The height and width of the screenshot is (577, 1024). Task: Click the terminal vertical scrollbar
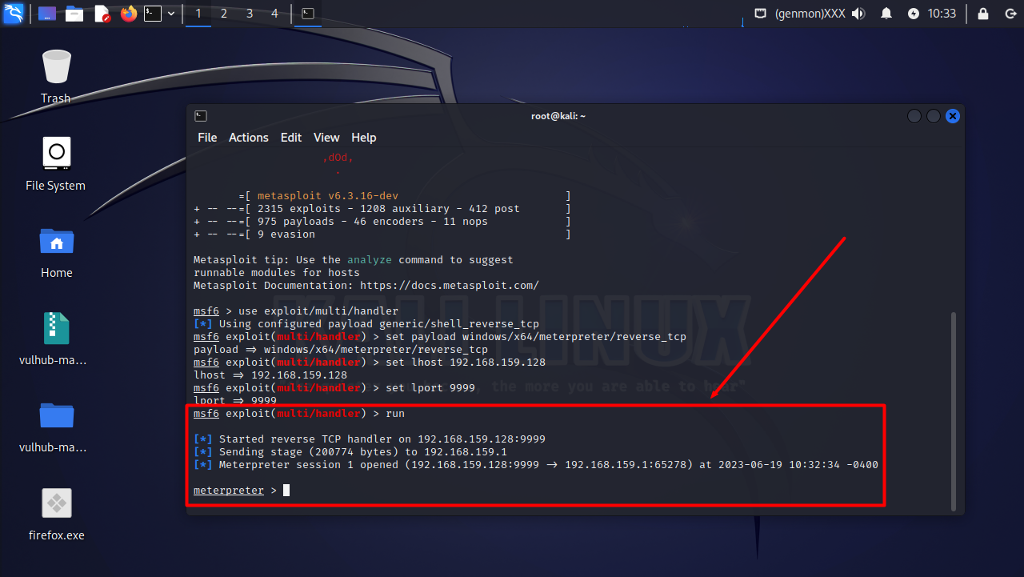point(953,411)
